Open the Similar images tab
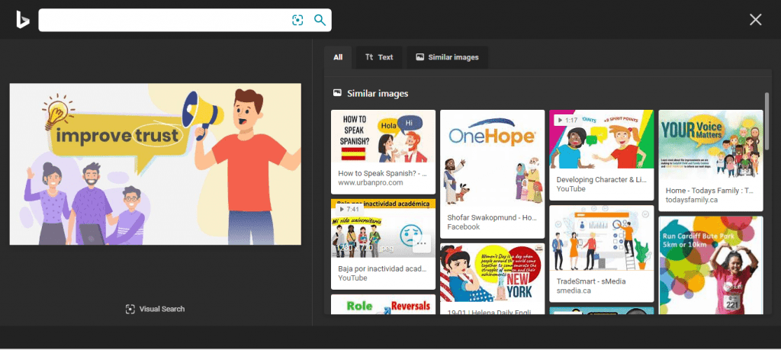Screen dimensions: 781x350 pos(447,57)
